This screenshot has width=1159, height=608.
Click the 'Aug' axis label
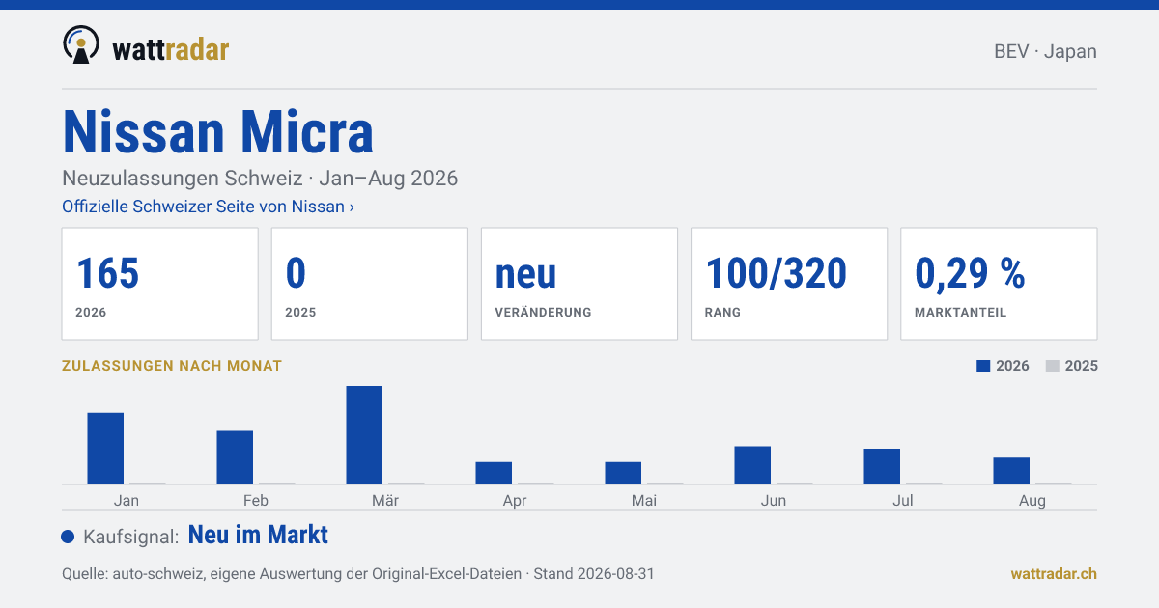click(1032, 500)
